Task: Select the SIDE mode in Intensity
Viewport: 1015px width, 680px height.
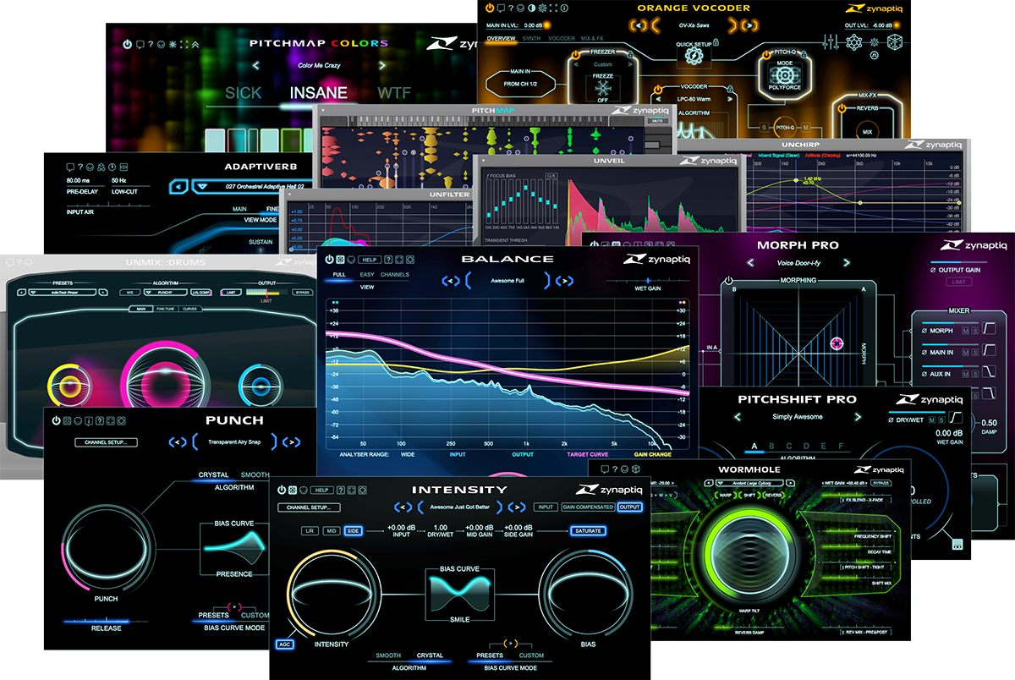Action: tap(353, 530)
